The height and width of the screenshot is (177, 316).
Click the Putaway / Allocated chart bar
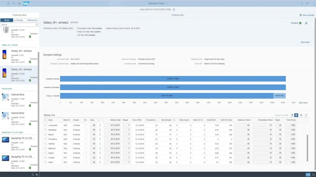click(166, 95)
